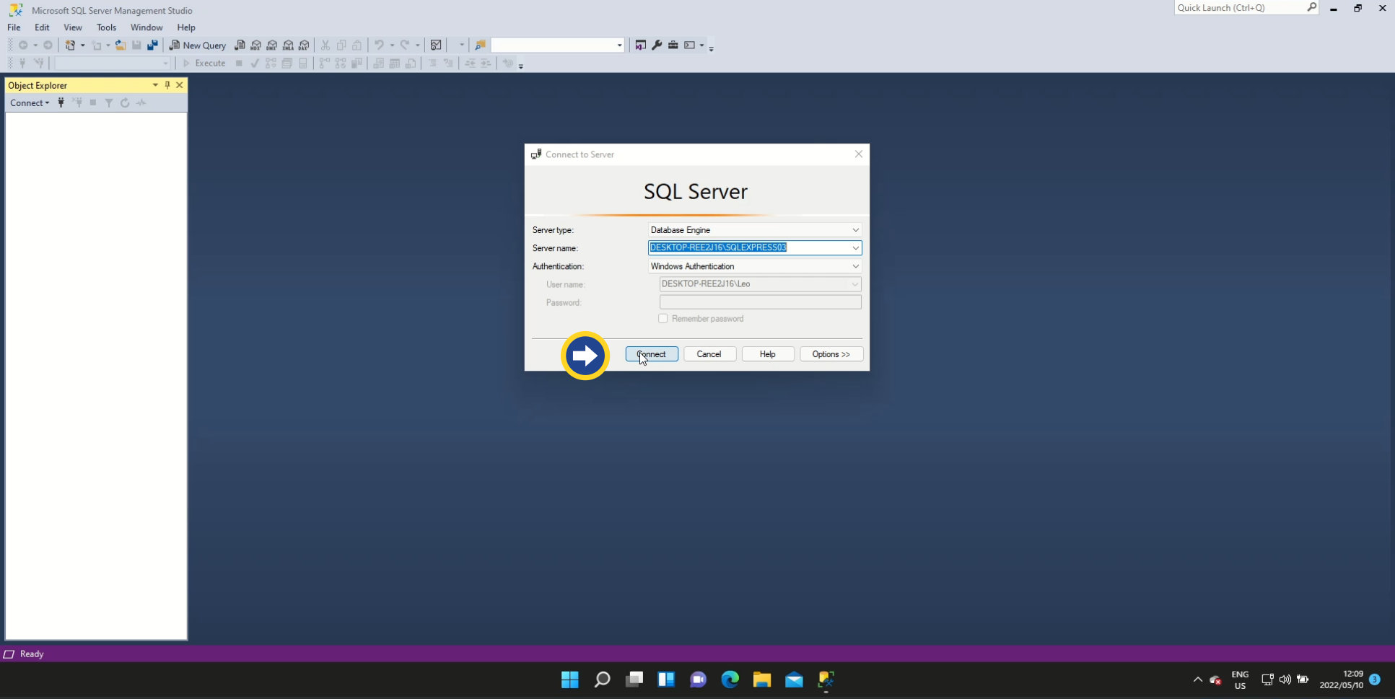The image size is (1395, 699).
Task: Expand the Server type dropdown
Action: 855,230
